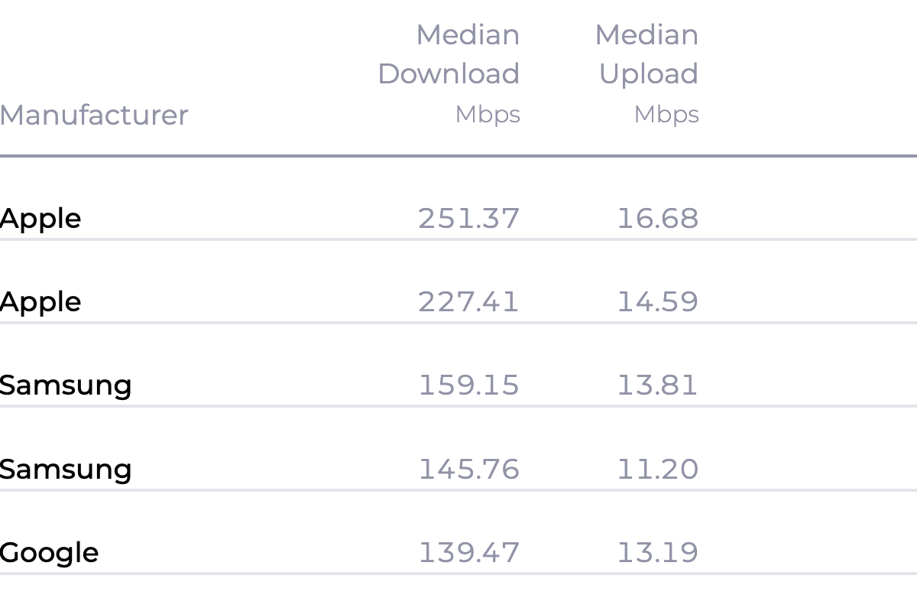This screenshot has height=595, width=917.
Task: Select the Apple row with 251.37 download
Action: click(41, 219)
